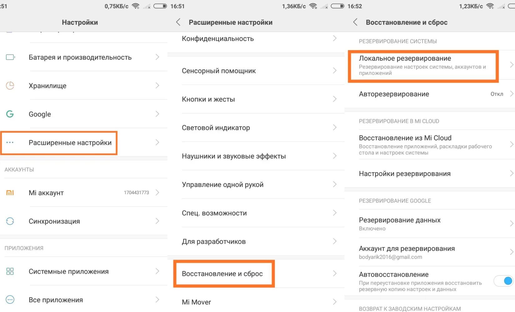Toggle the Автовосстановление switch
This screenshot has width=515, height=312.
tap(504, 281)
